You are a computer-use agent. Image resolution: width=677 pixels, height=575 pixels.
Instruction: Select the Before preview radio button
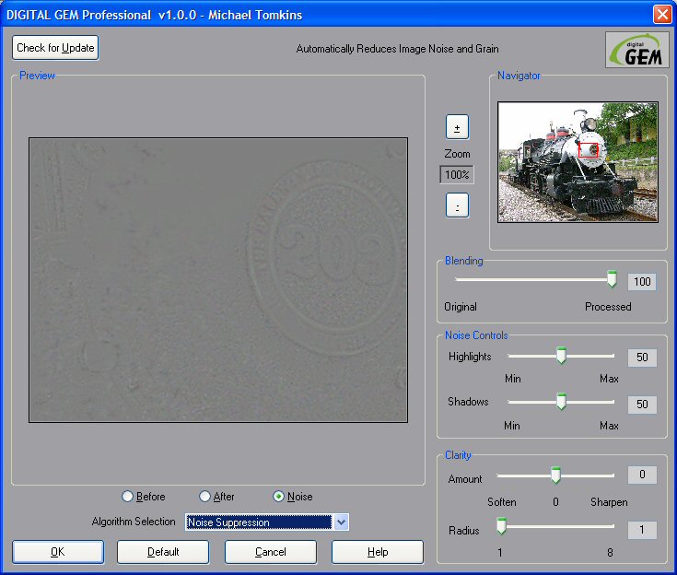pos(128,497)
